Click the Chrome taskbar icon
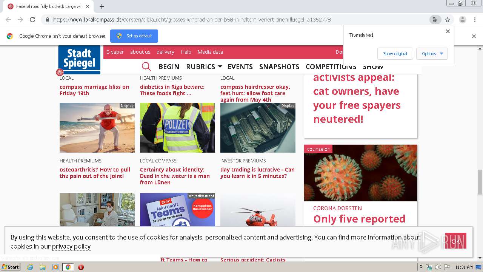Viewport: 483px width, 272px height. tap(68, 267)
